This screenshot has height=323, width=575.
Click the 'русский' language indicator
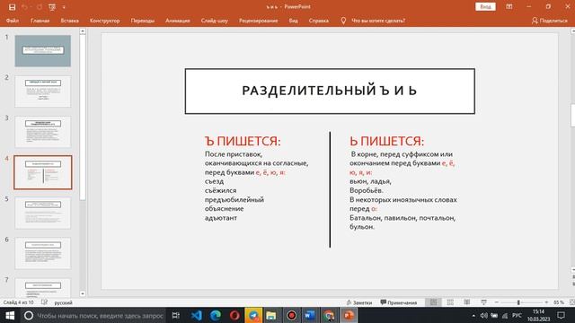[64, 303]
